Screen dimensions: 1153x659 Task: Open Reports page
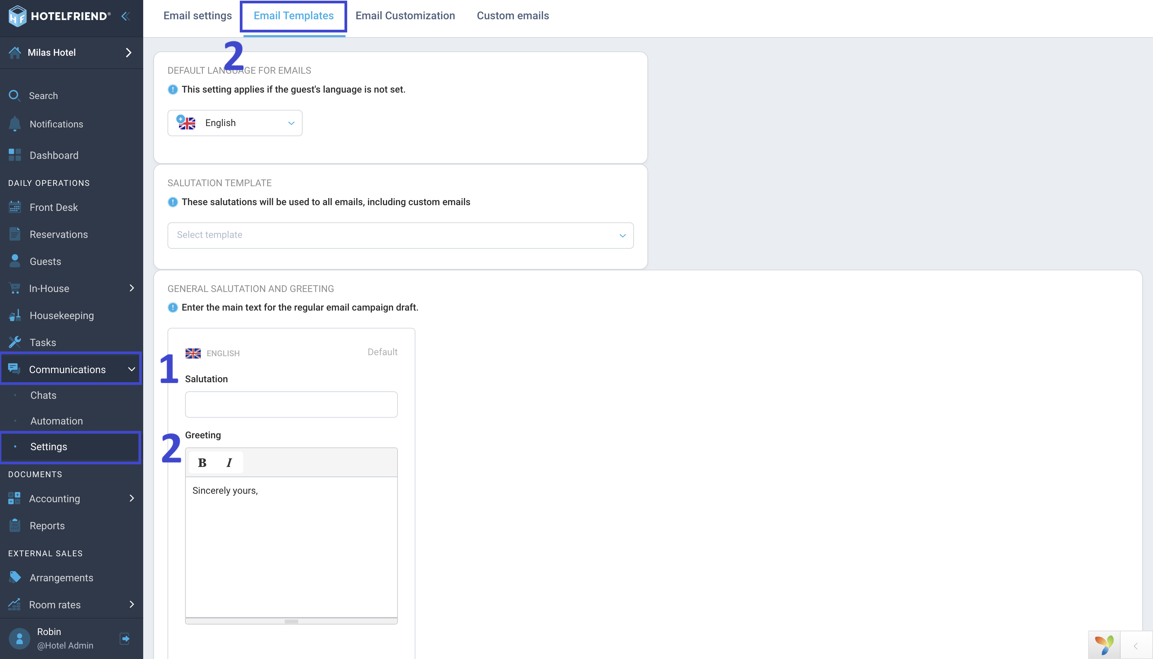tap(47, 526)
